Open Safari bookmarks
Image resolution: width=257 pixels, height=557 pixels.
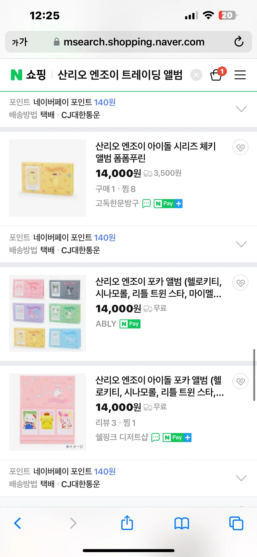pos(181,523)
